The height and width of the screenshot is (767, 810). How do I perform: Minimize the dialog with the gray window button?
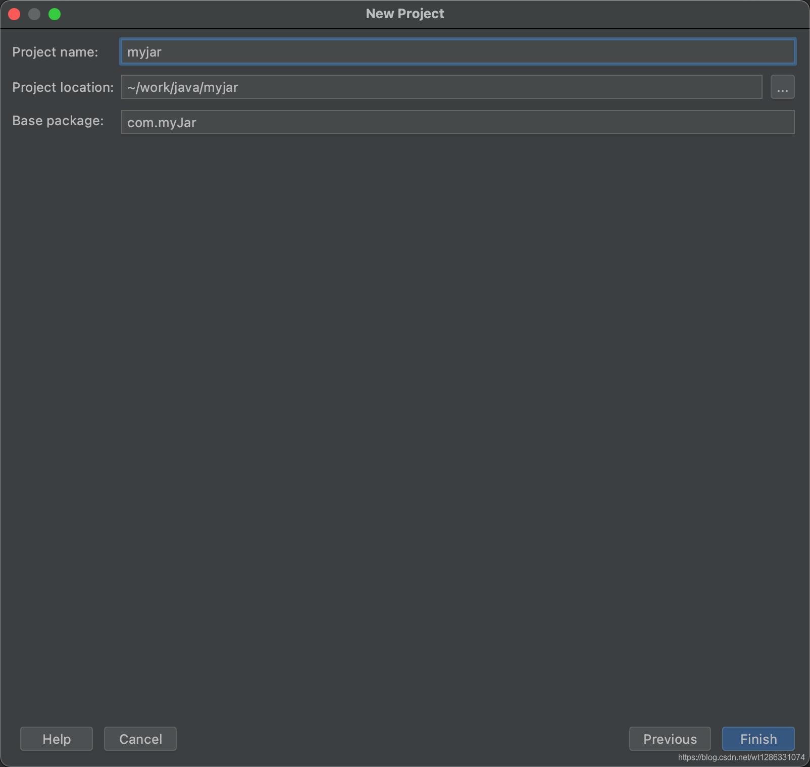tap(34, 14)
